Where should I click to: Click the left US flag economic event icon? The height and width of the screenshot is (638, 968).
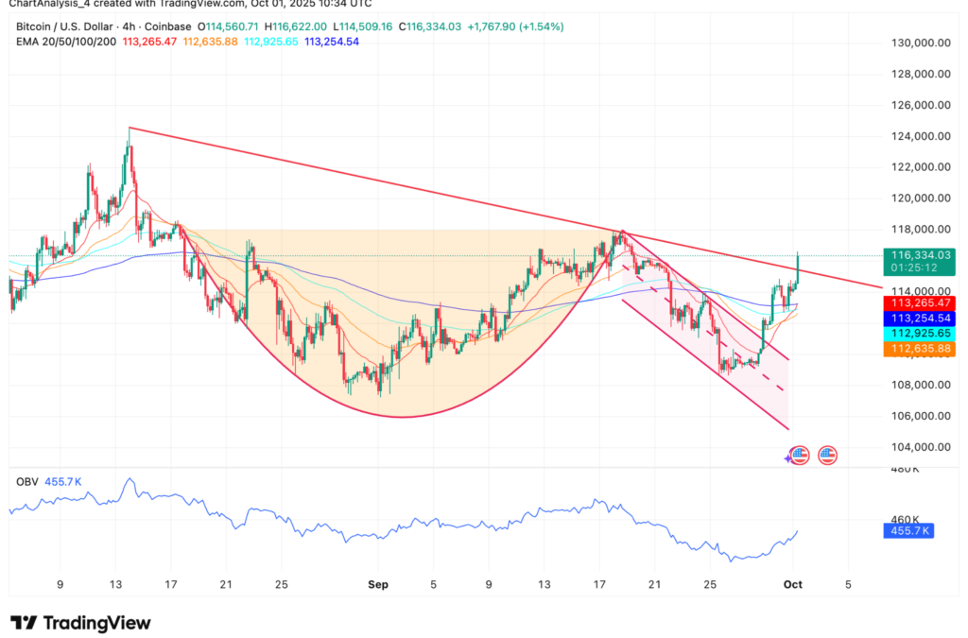point(800,455)
